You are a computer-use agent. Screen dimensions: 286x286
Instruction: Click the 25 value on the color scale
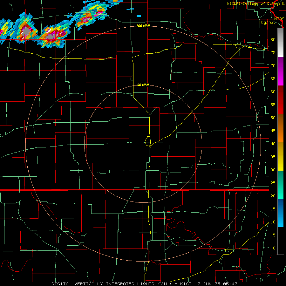click(273, 183)
